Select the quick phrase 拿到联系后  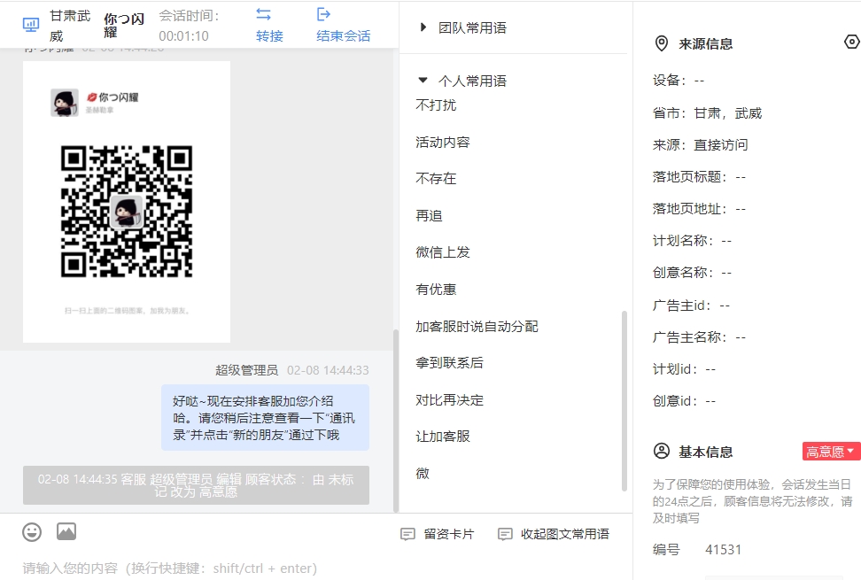pos(449,363)
